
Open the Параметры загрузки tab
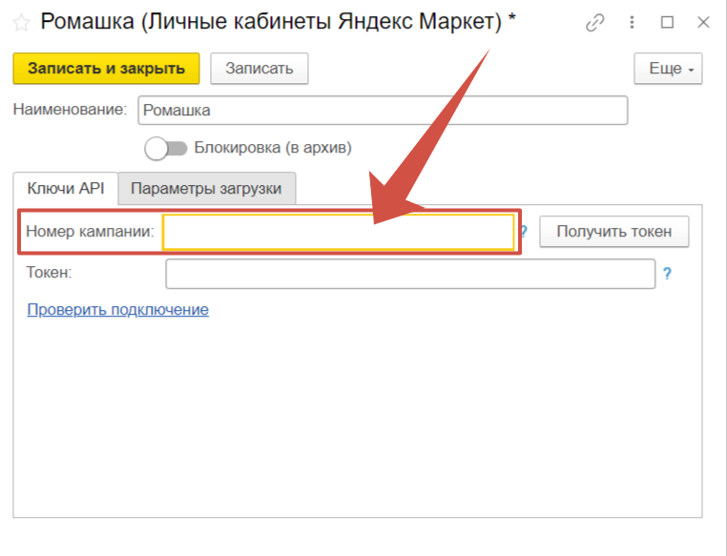206,189
